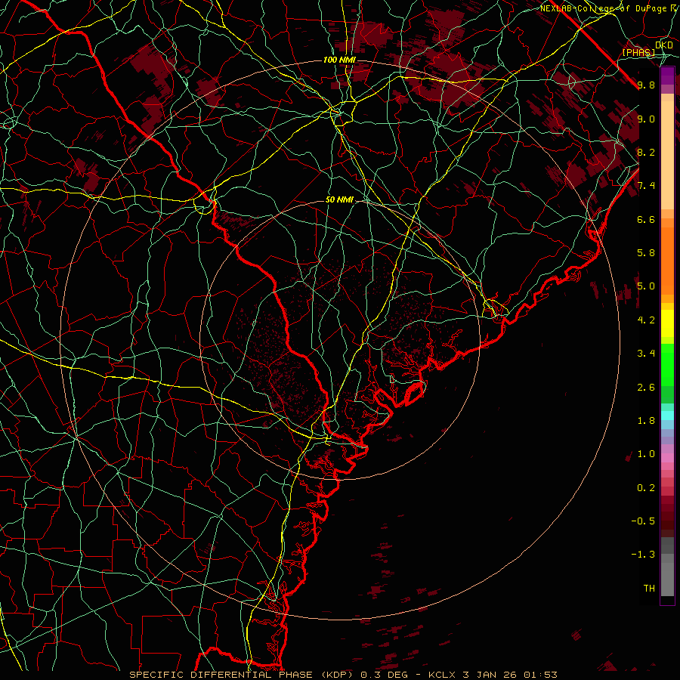Image resolution: width=680 pixels, height=680 pixels.
Task: Click the 0.2 value on the scale
Action: tap(646, 488)
